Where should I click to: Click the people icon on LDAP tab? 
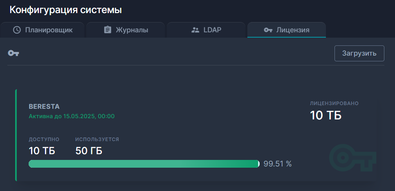(x=195, y=30)
